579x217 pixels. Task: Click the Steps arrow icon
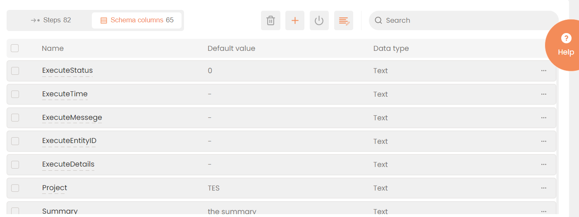pos(35,20)
